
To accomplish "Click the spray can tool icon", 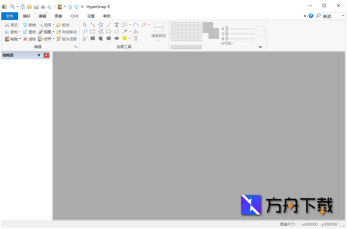I will tap(136, 38).
